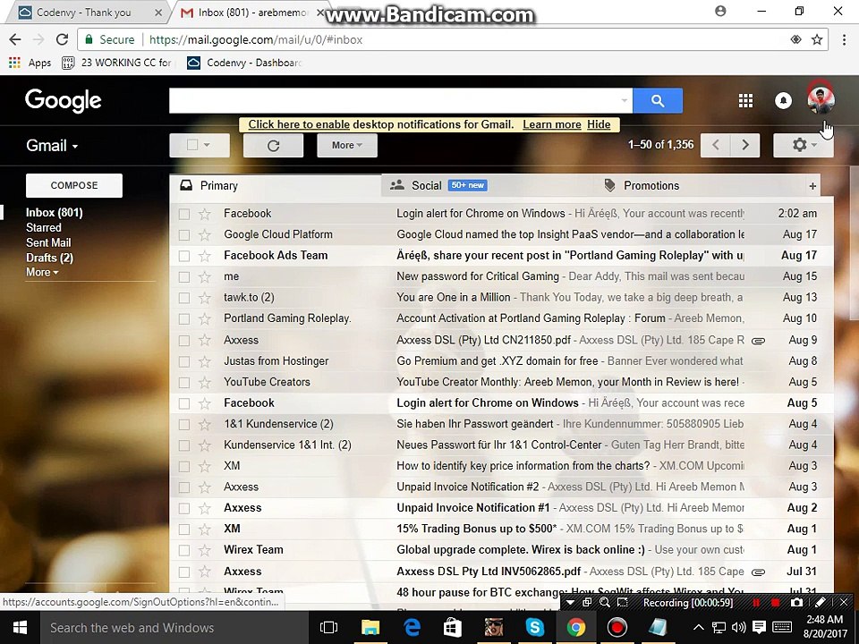Click the Chrome address bar URL

coord(256,39)
